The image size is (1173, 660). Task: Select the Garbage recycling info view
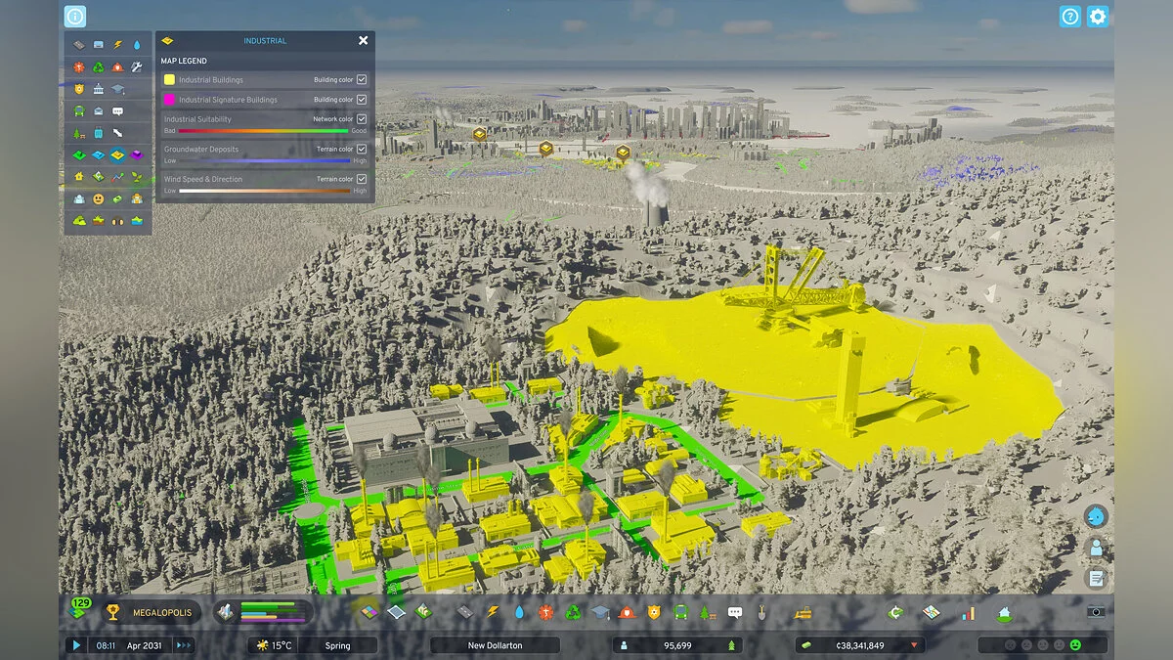(99, 67)
